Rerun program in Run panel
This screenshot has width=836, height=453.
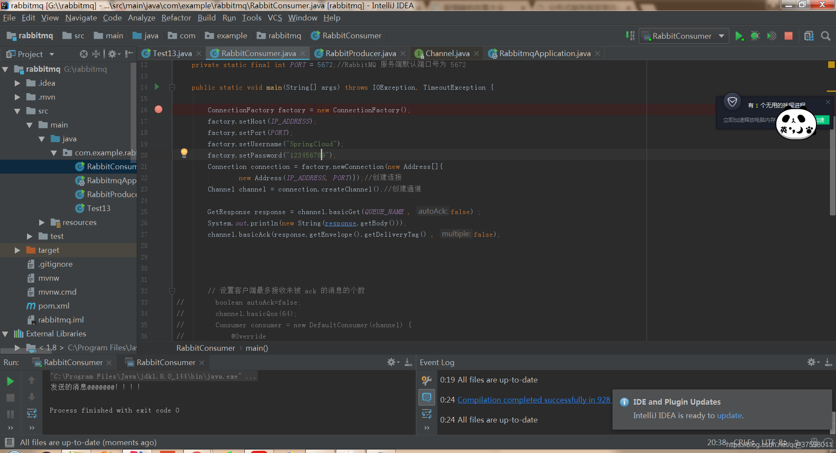[x=10, y=381]
